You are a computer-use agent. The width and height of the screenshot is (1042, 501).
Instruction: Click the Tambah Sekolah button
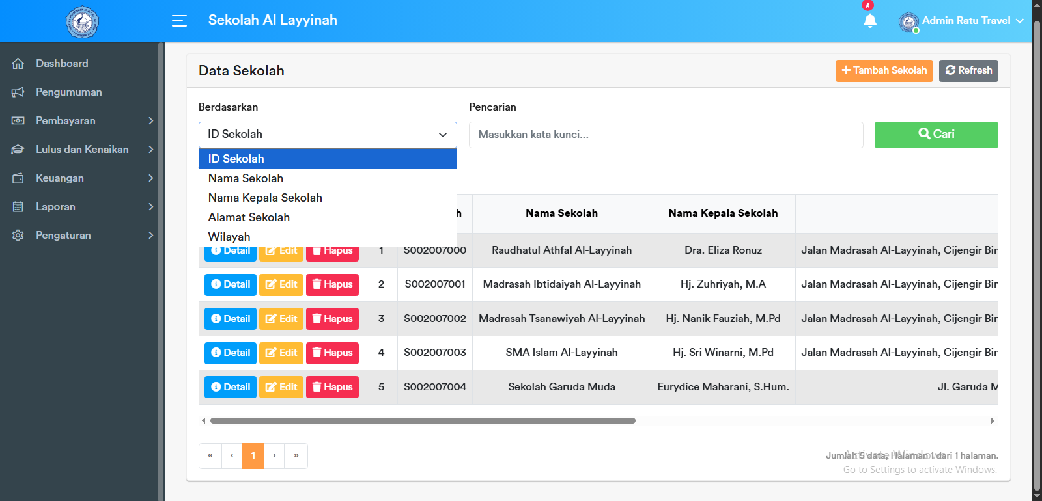(884, 70)
